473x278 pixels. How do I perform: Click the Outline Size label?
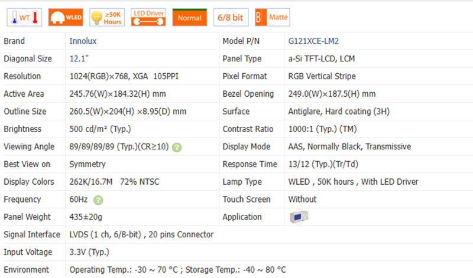click(25, 112)
